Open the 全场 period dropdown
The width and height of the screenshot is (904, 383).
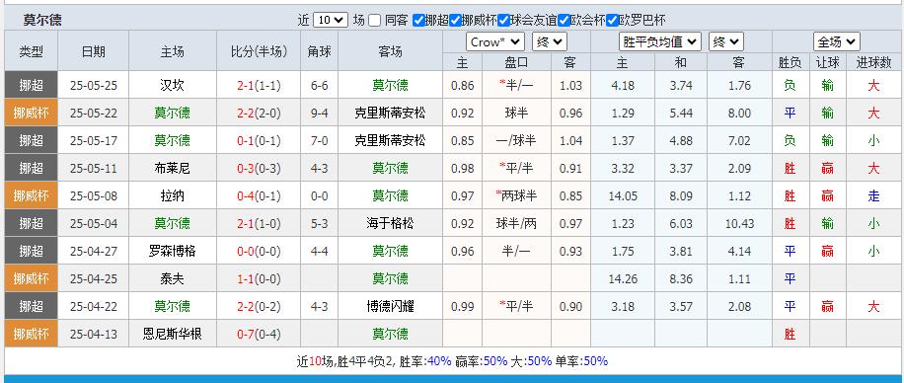837,42
